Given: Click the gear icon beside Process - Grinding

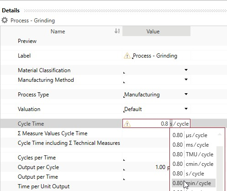Looking at the screenshot, I should (x=5, y=20).
